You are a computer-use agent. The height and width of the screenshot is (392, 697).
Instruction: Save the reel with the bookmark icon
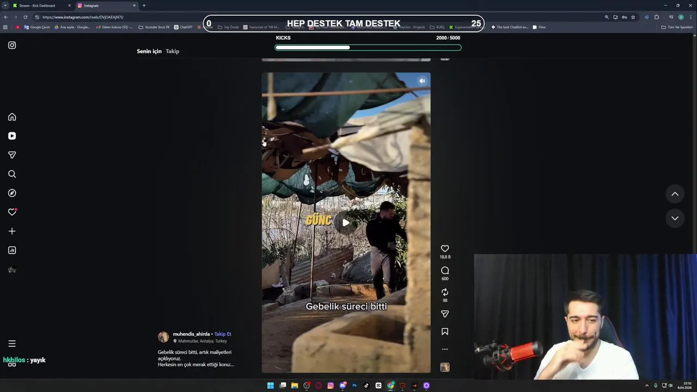click(445, 332)
